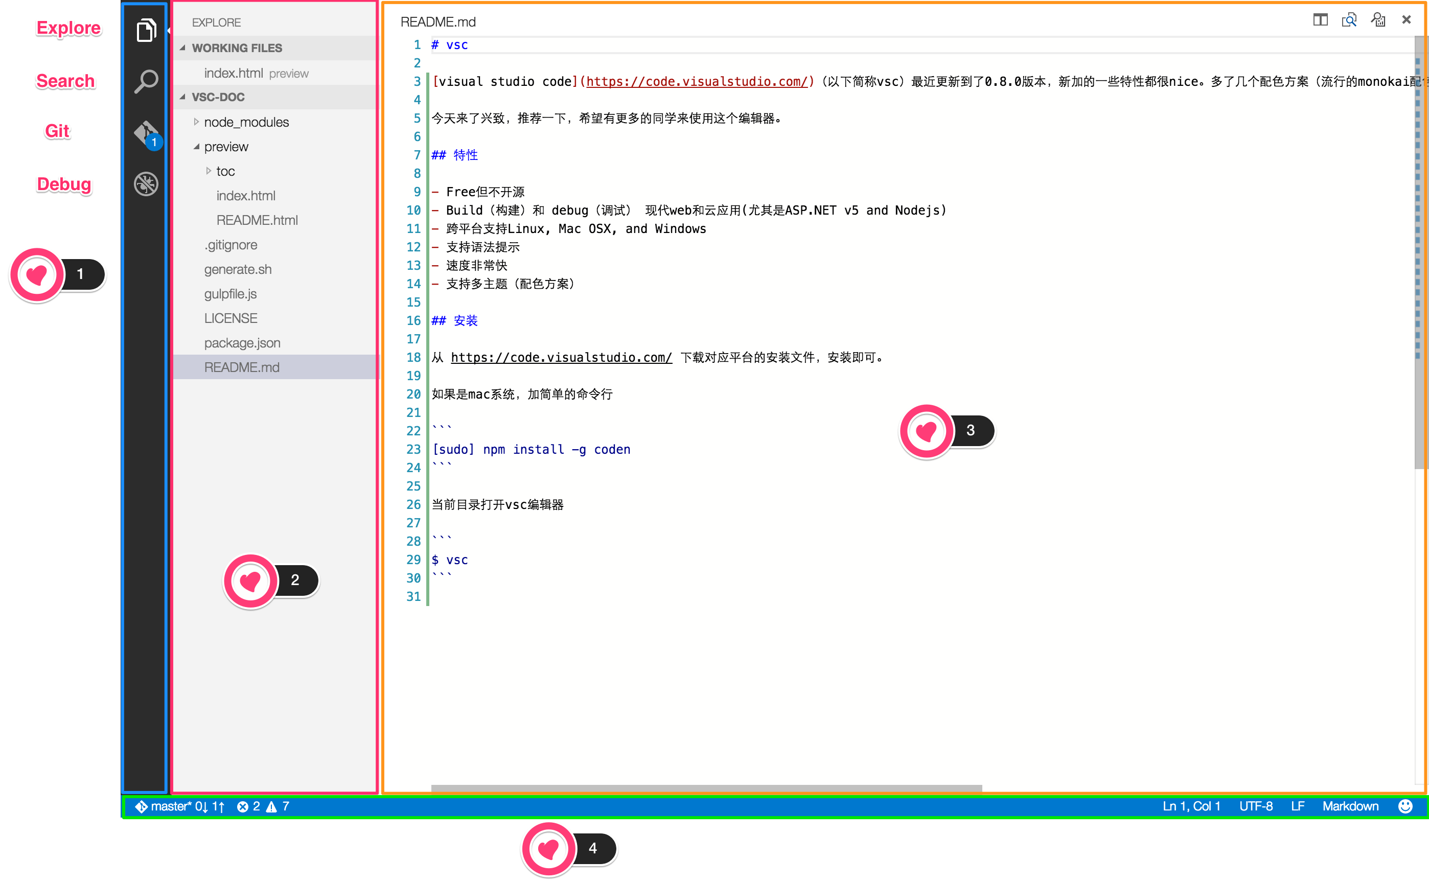Image resolution: width=1429 pixels, height=883 pixels.
Task: Open package.json in the file tree
Action: (242, 343)
